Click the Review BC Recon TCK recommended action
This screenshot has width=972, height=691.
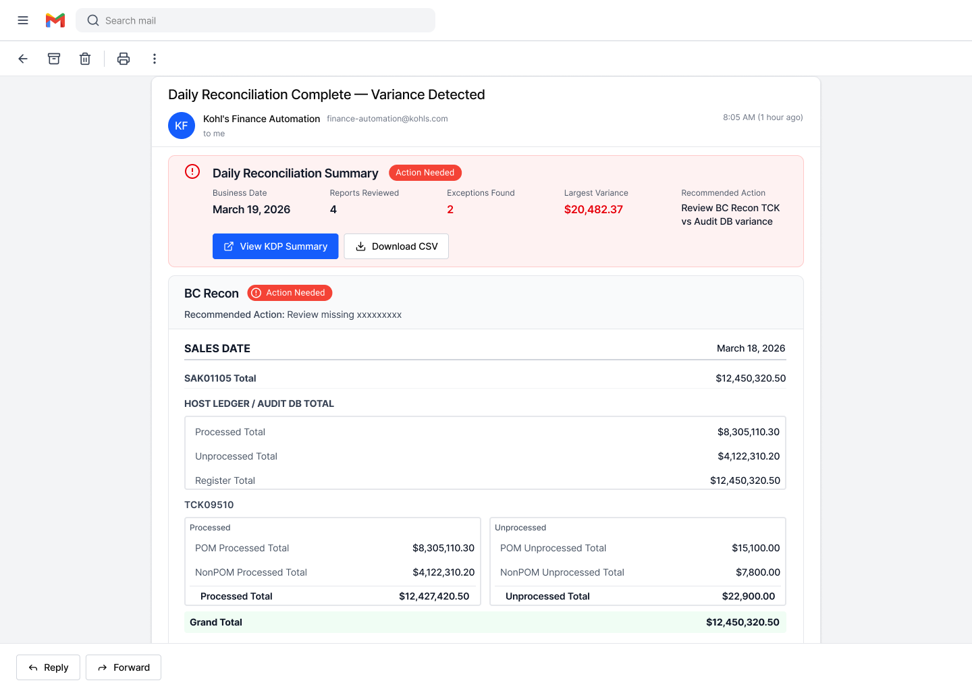tap(730, 215)
